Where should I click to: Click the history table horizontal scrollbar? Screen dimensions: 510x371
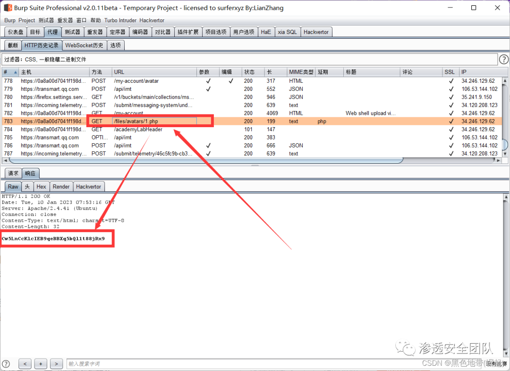click(206, 160)
